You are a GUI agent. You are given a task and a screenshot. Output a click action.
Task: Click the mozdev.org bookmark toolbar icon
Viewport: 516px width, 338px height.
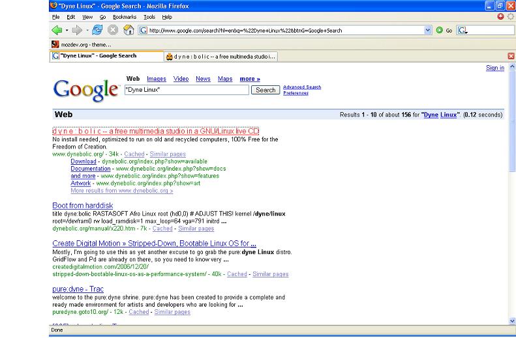(x=55, y=44)
